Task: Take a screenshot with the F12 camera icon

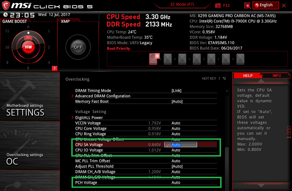Action: click(x=218, y=5)
